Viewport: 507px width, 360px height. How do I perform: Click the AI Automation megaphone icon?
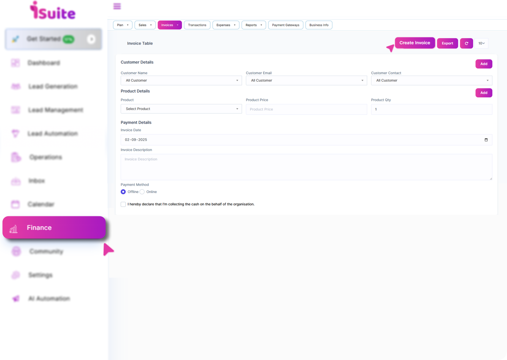tap(16, 299)
